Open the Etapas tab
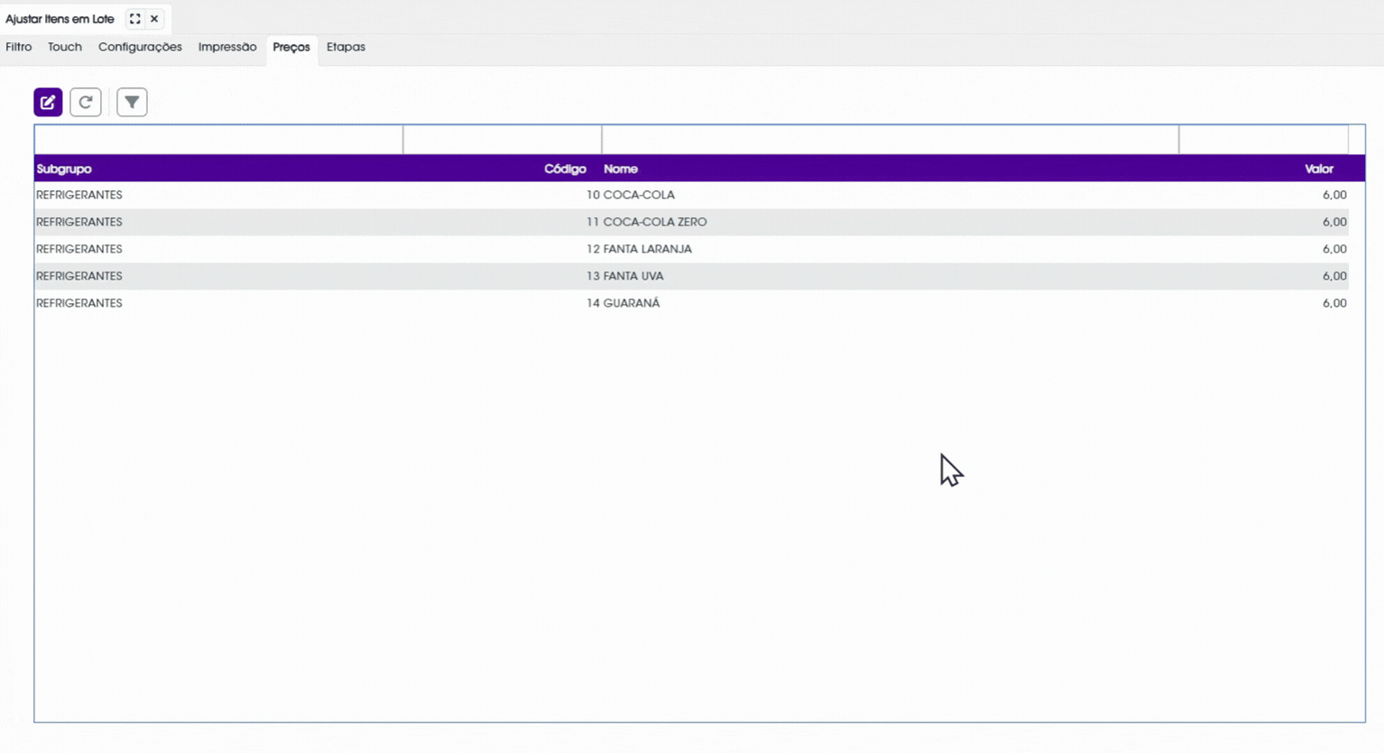1384x753 pixels. (346, 47)
